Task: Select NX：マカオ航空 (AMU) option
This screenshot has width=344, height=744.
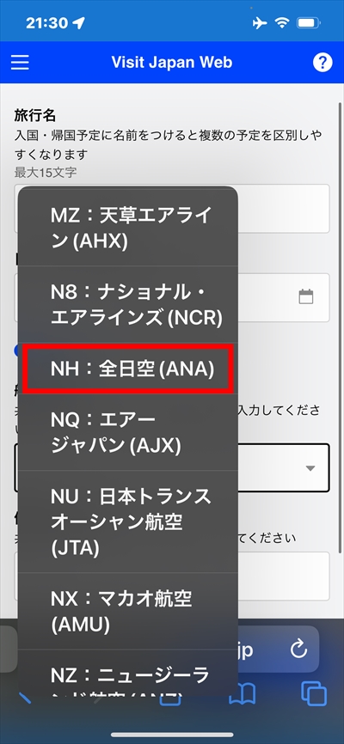Action: pyautogui.click(x=128, y=611)
